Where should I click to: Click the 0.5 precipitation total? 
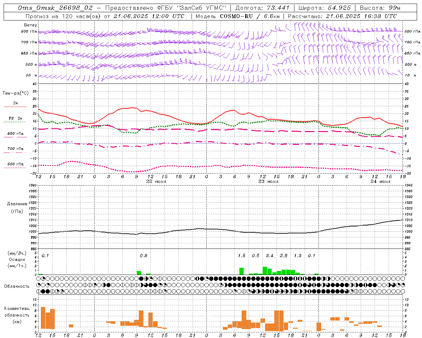(x=256, y=256)
